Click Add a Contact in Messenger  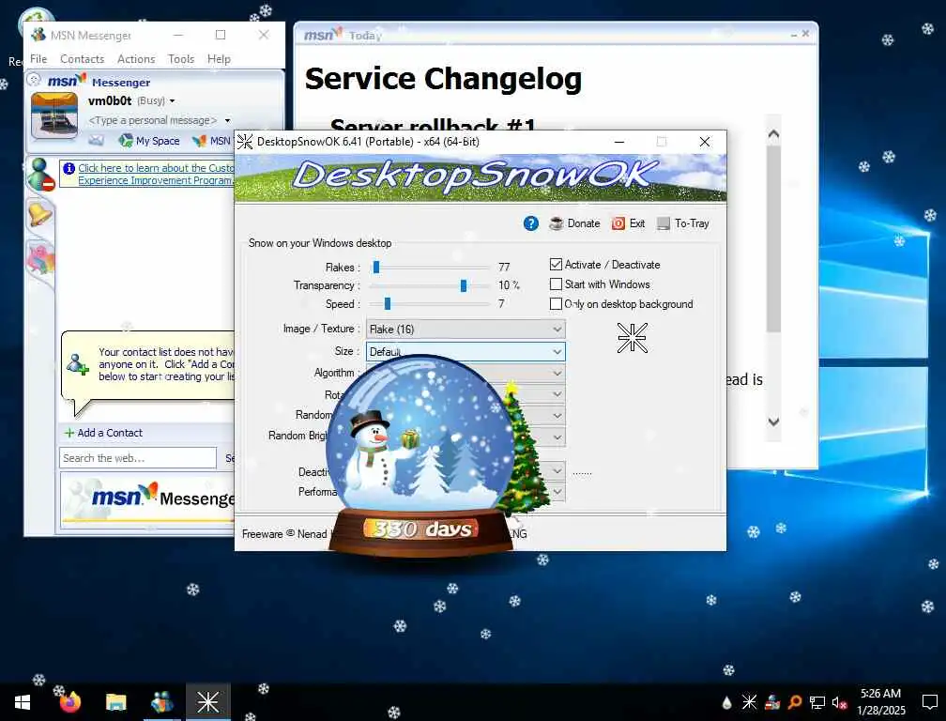(103, 433)
